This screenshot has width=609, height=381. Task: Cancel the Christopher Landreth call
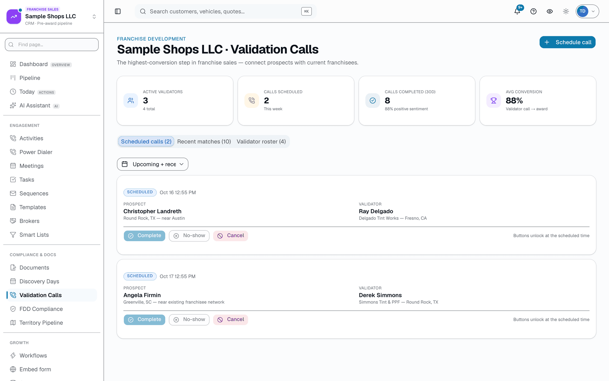tap(230, 236)
